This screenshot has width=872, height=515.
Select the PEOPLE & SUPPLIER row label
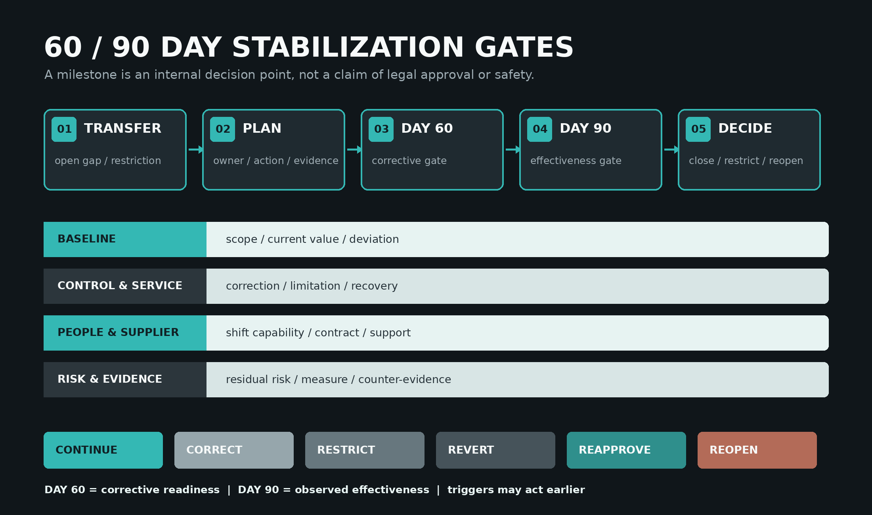[125, 333]
